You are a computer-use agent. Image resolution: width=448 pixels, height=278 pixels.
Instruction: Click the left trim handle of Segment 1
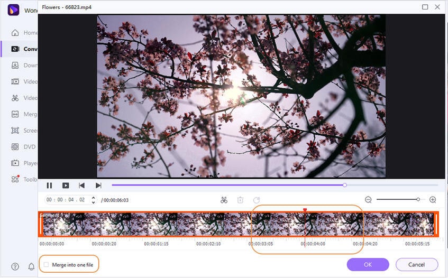point(41,225)
